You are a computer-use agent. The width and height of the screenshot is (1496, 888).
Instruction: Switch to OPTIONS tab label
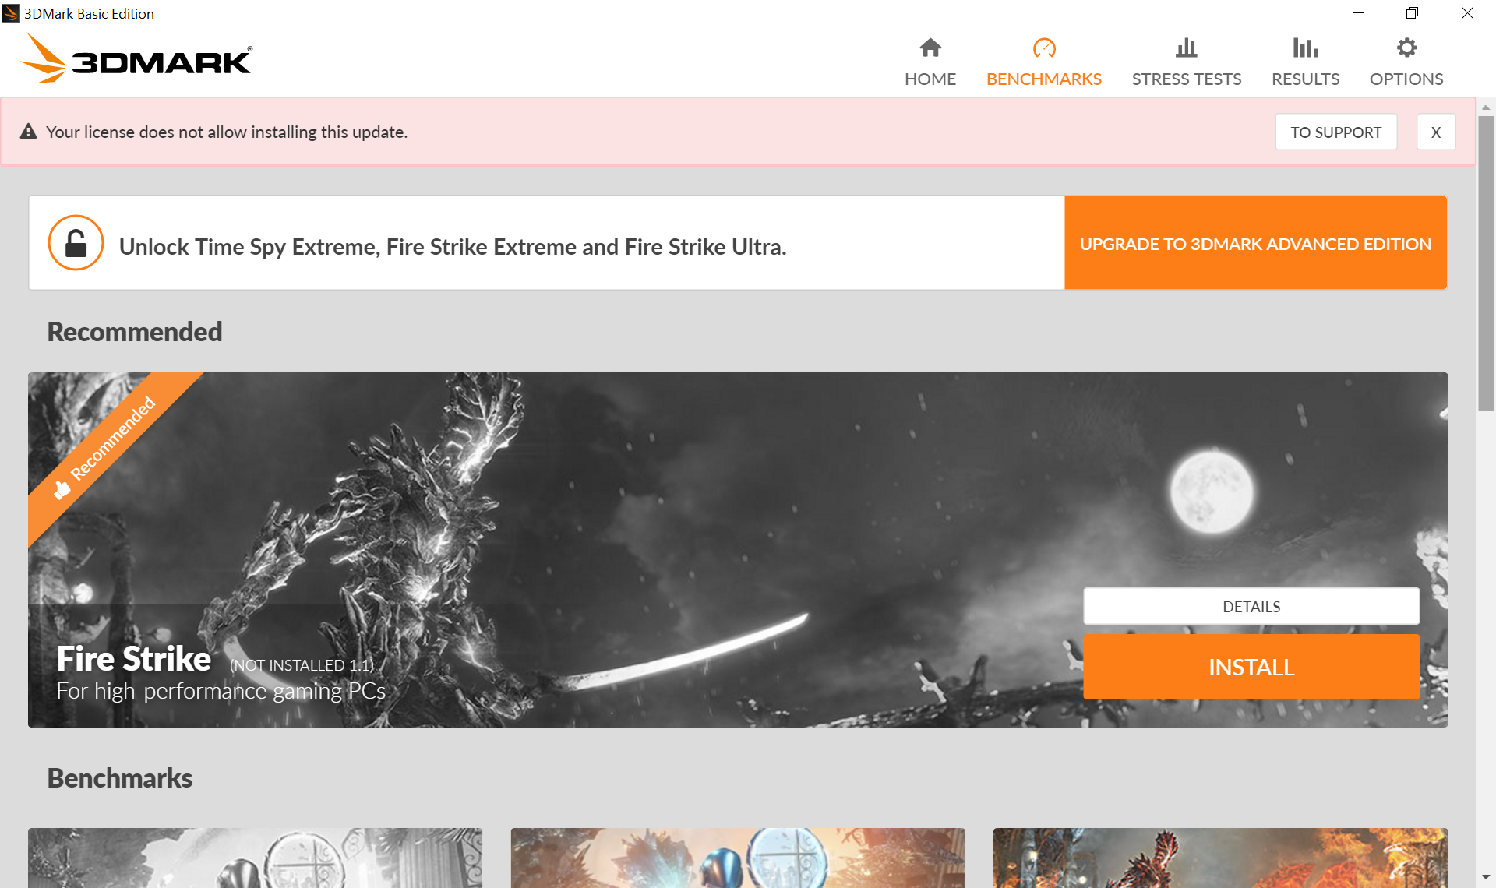click(1406, 79)
